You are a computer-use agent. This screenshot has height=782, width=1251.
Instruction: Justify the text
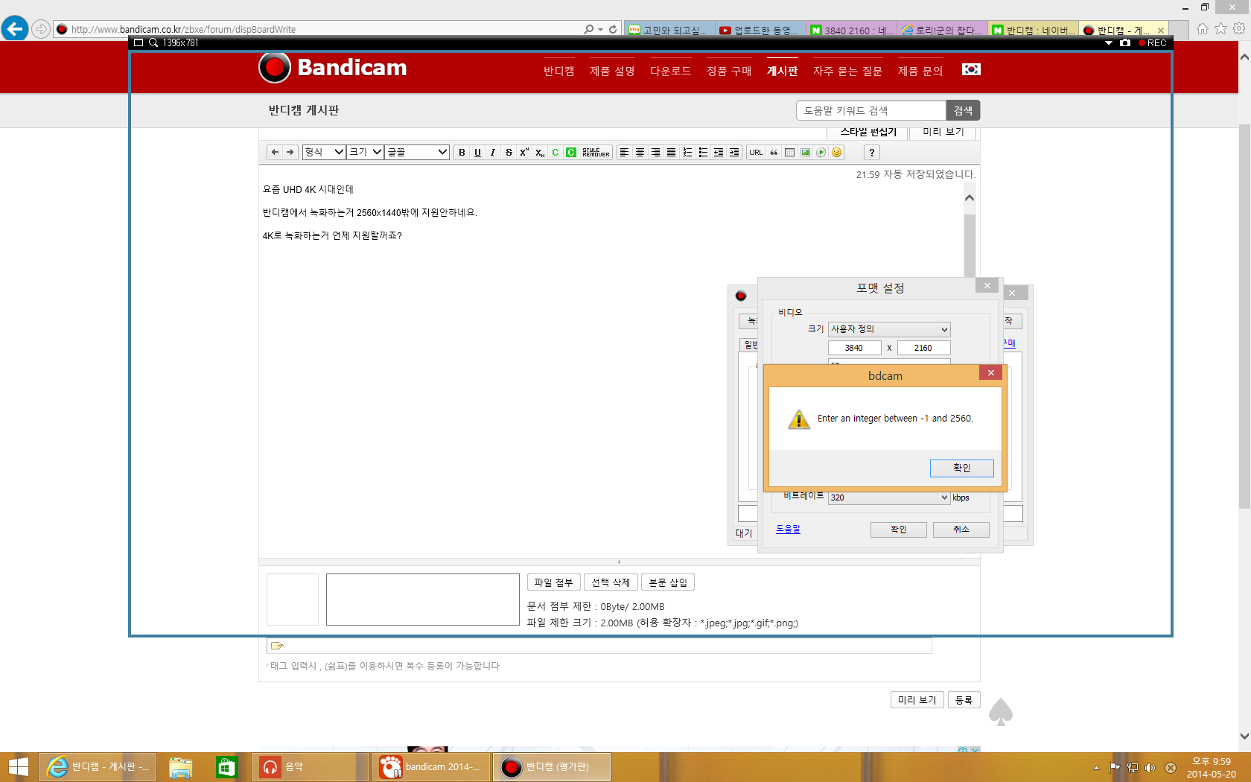(671, 152)
